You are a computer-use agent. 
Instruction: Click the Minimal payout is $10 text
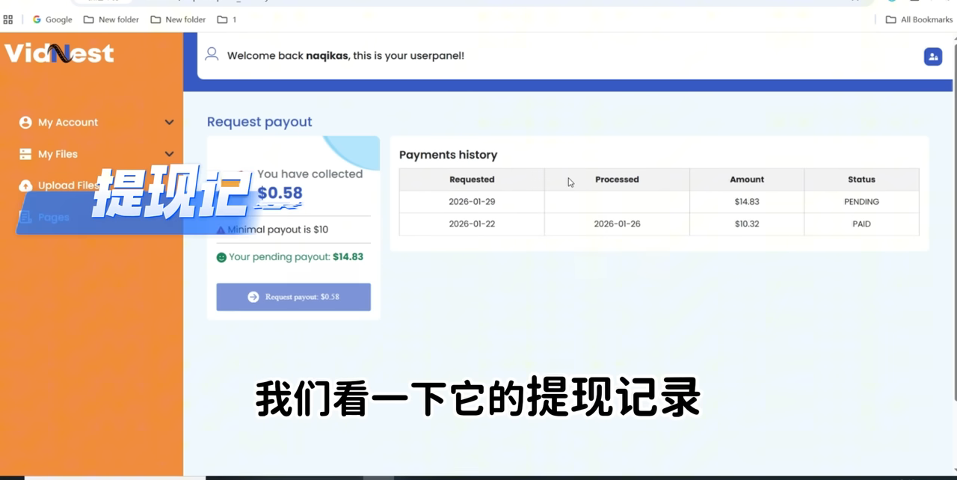[x=278, y=230]
